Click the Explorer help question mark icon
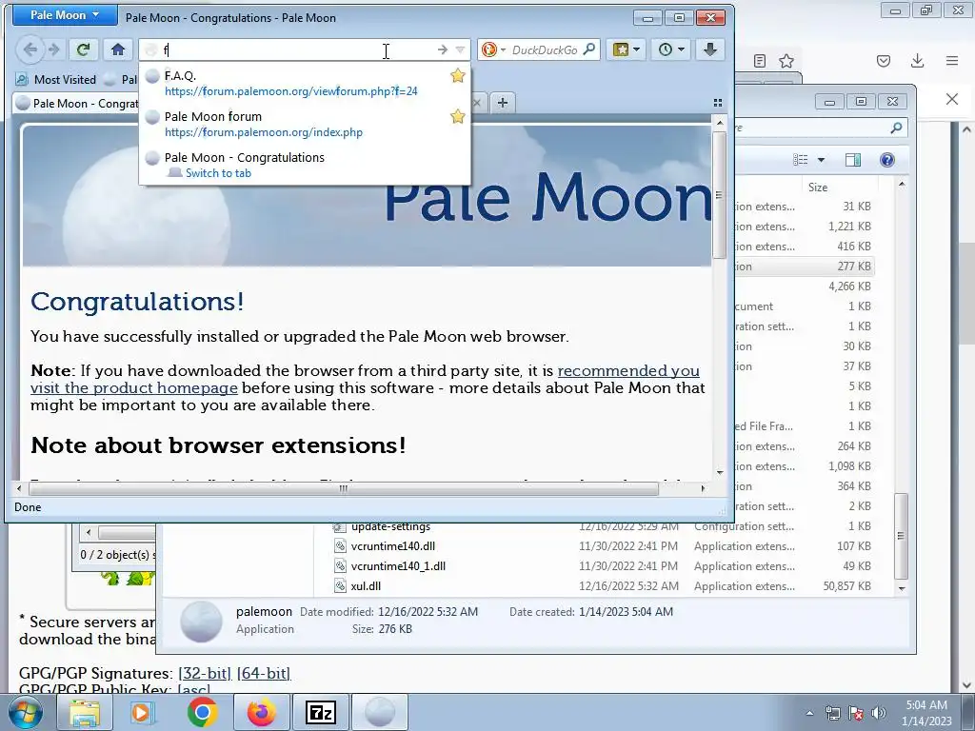Image resolution: width=975 pixels, height=731 pixels. click(x=886, y=160)
